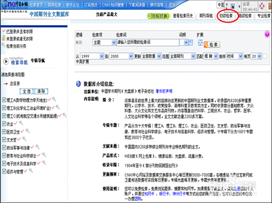Click the blue 扩展 expansion icon
272x203 pixels.
[x=200, y=43]
